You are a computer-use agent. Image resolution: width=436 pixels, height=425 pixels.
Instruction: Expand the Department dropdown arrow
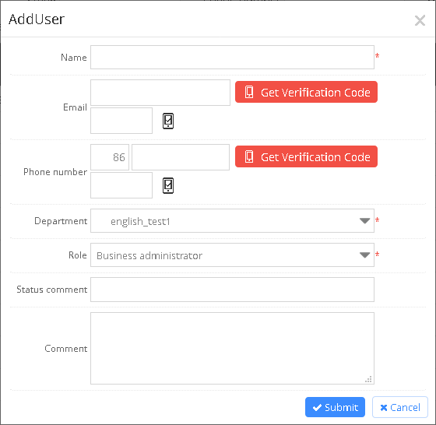pyautogui.click(x=364, y=221)
